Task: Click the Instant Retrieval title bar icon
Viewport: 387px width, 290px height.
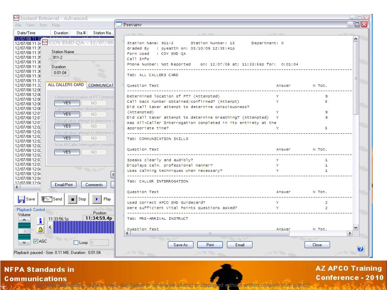Action: [16, 18]
